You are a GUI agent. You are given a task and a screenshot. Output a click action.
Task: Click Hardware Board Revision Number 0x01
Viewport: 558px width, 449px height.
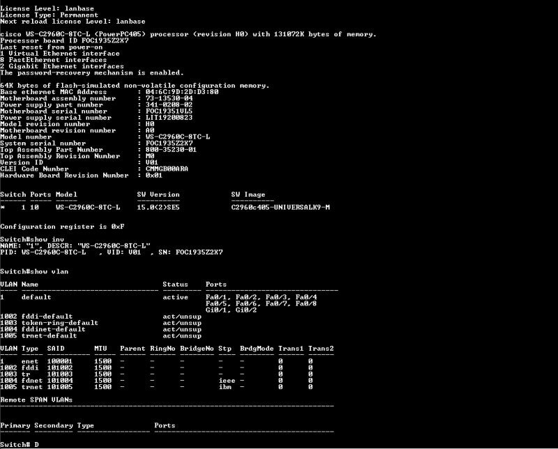[153, 175]
